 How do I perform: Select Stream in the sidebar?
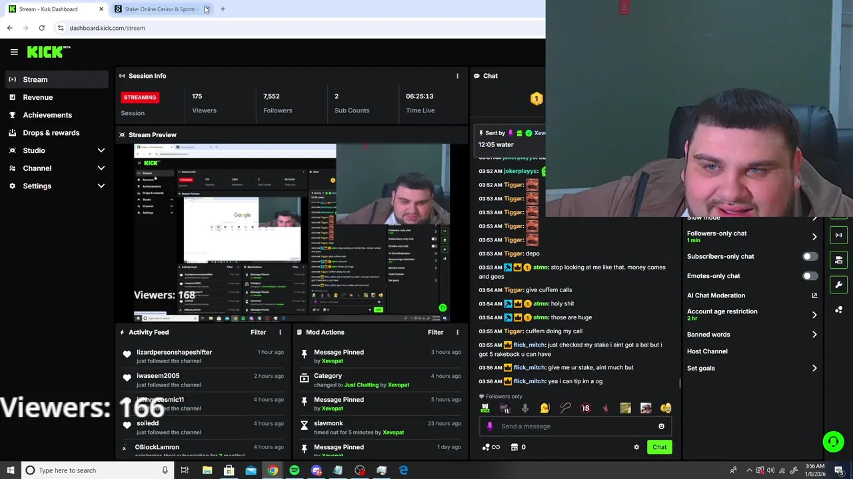tap(56, 79)
